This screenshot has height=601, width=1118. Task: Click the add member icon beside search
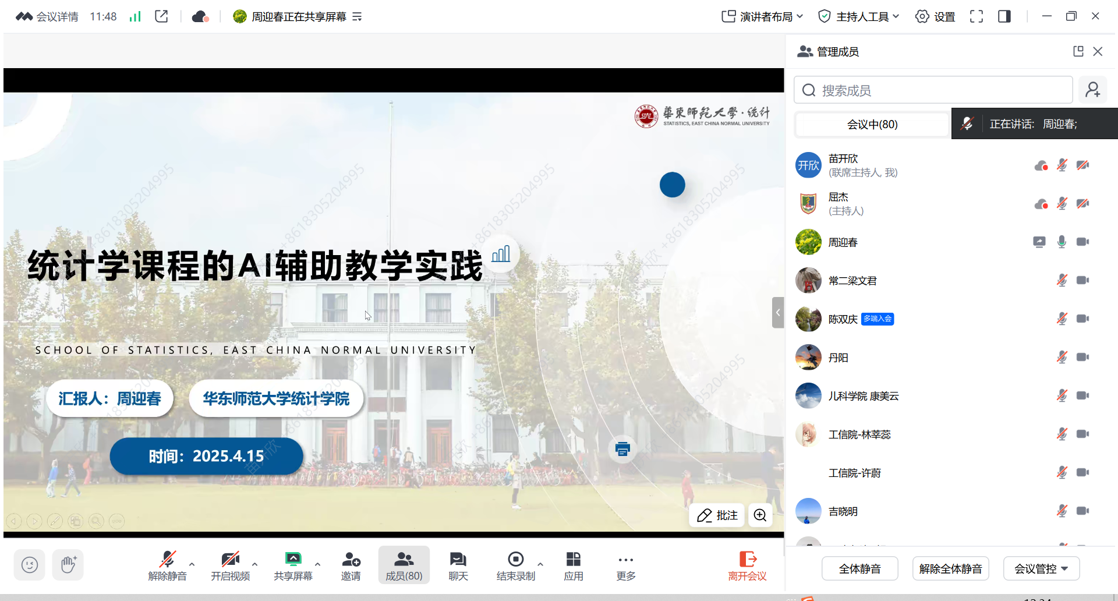(x=1093, y=90)
